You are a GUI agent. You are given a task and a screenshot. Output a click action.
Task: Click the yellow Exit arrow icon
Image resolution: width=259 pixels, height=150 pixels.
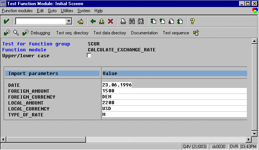click(x=101, y=21)
